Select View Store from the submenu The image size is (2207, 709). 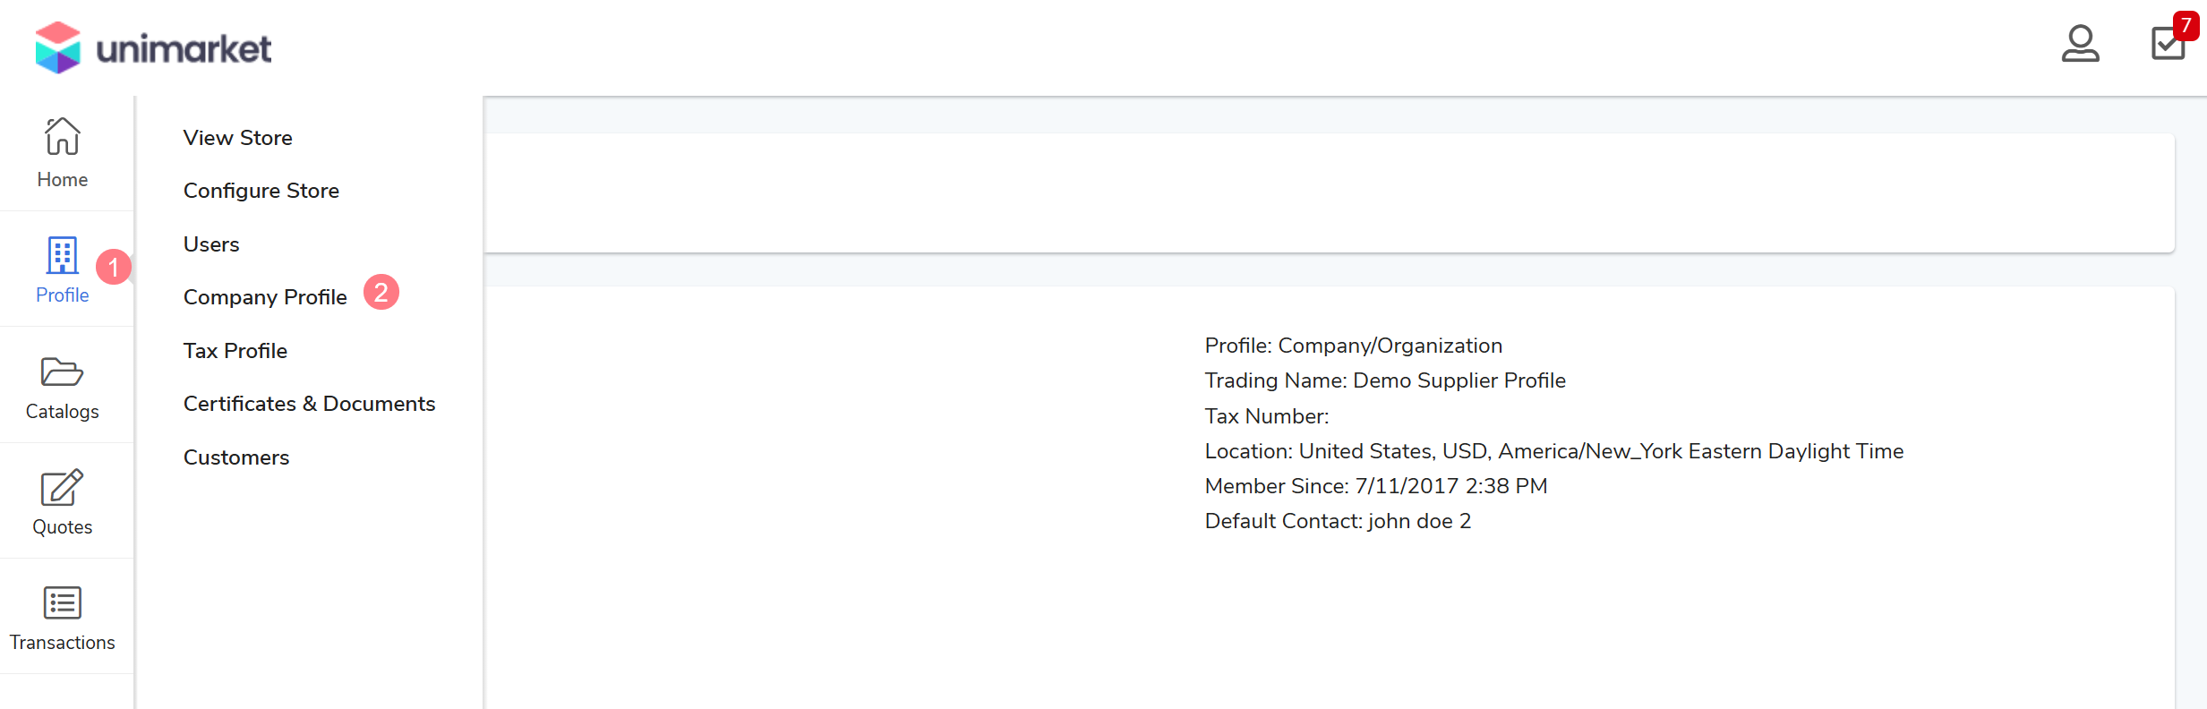coord(238,138)
